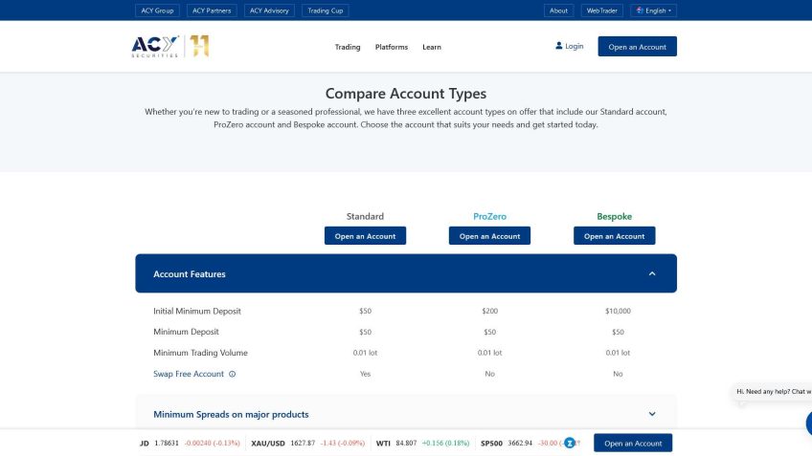Open the Platforms menu
Viewport: 812px width, 456px height.
pos(392,47)
